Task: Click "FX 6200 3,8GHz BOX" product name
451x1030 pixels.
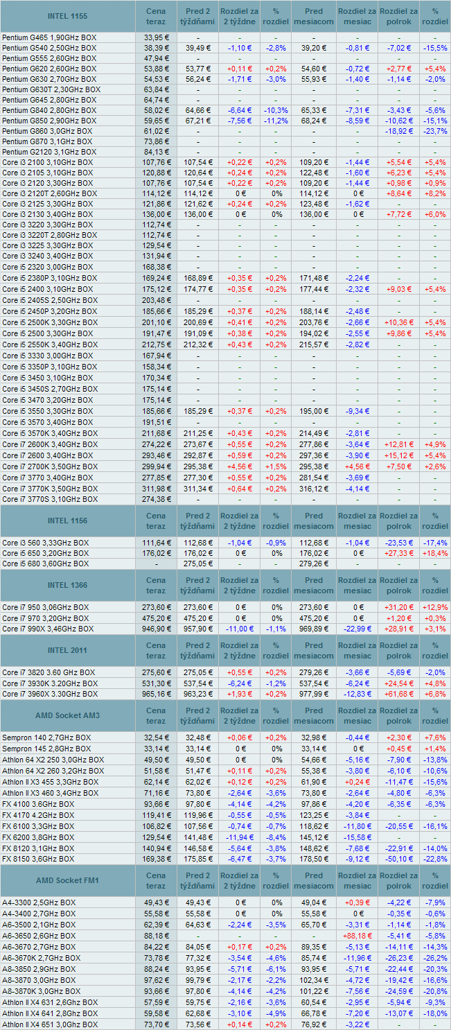Action: point(37,837)
